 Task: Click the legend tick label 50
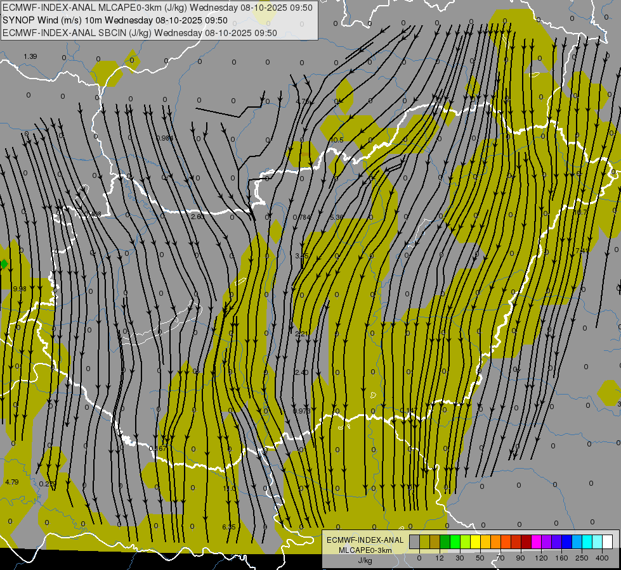[480, 558]
